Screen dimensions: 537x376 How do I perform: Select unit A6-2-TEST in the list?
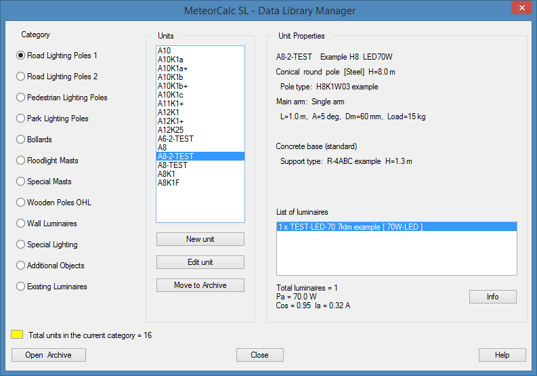(200, 139)
